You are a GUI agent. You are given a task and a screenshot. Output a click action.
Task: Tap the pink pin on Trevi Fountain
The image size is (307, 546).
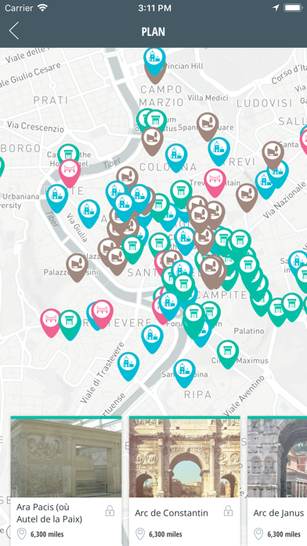click(x=215, y=182)
